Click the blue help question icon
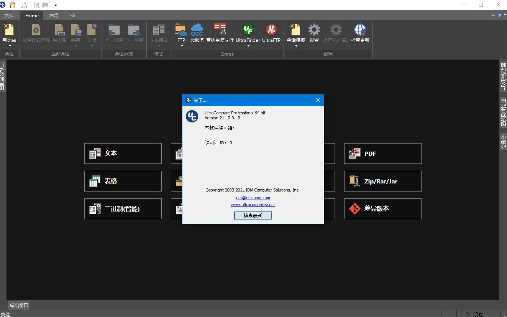Image resolution: width=507 pixels, height=317 pixels. 499,16
